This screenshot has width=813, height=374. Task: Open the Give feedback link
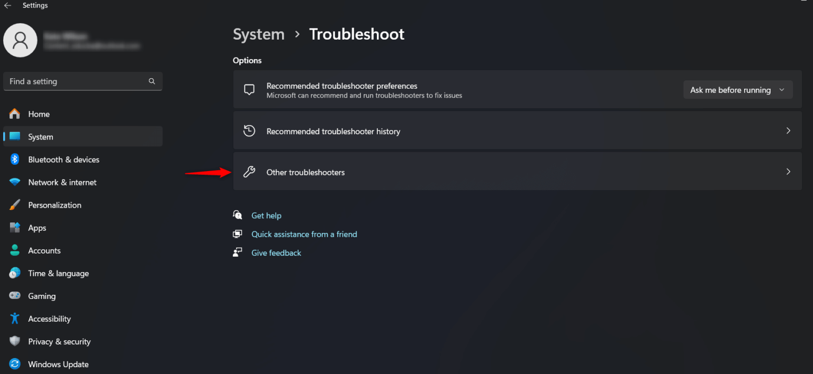[276, 253]
